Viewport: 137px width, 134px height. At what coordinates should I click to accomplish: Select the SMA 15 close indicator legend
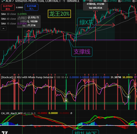pos(8,23)
